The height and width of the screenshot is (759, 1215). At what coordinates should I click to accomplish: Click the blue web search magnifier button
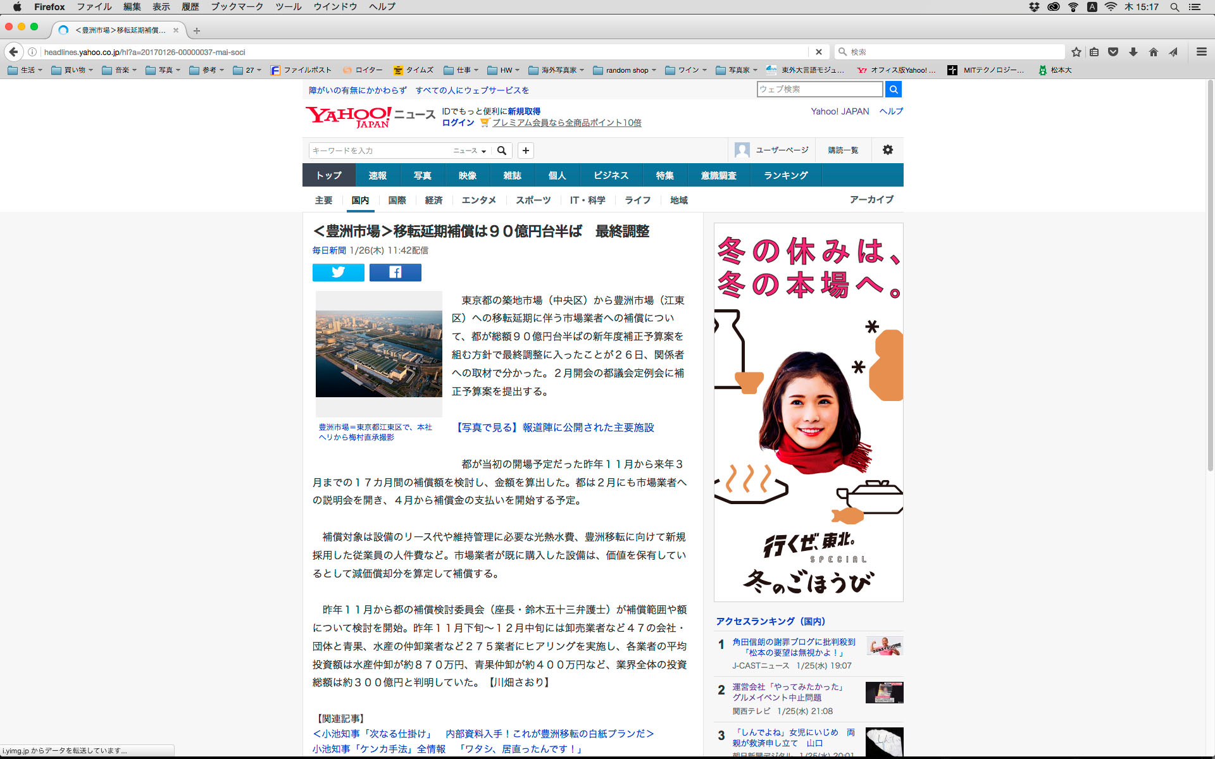coord(893,90)
